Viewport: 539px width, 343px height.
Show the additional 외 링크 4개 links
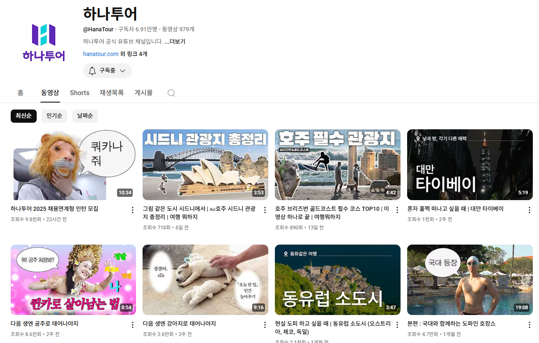pos(134,54)
